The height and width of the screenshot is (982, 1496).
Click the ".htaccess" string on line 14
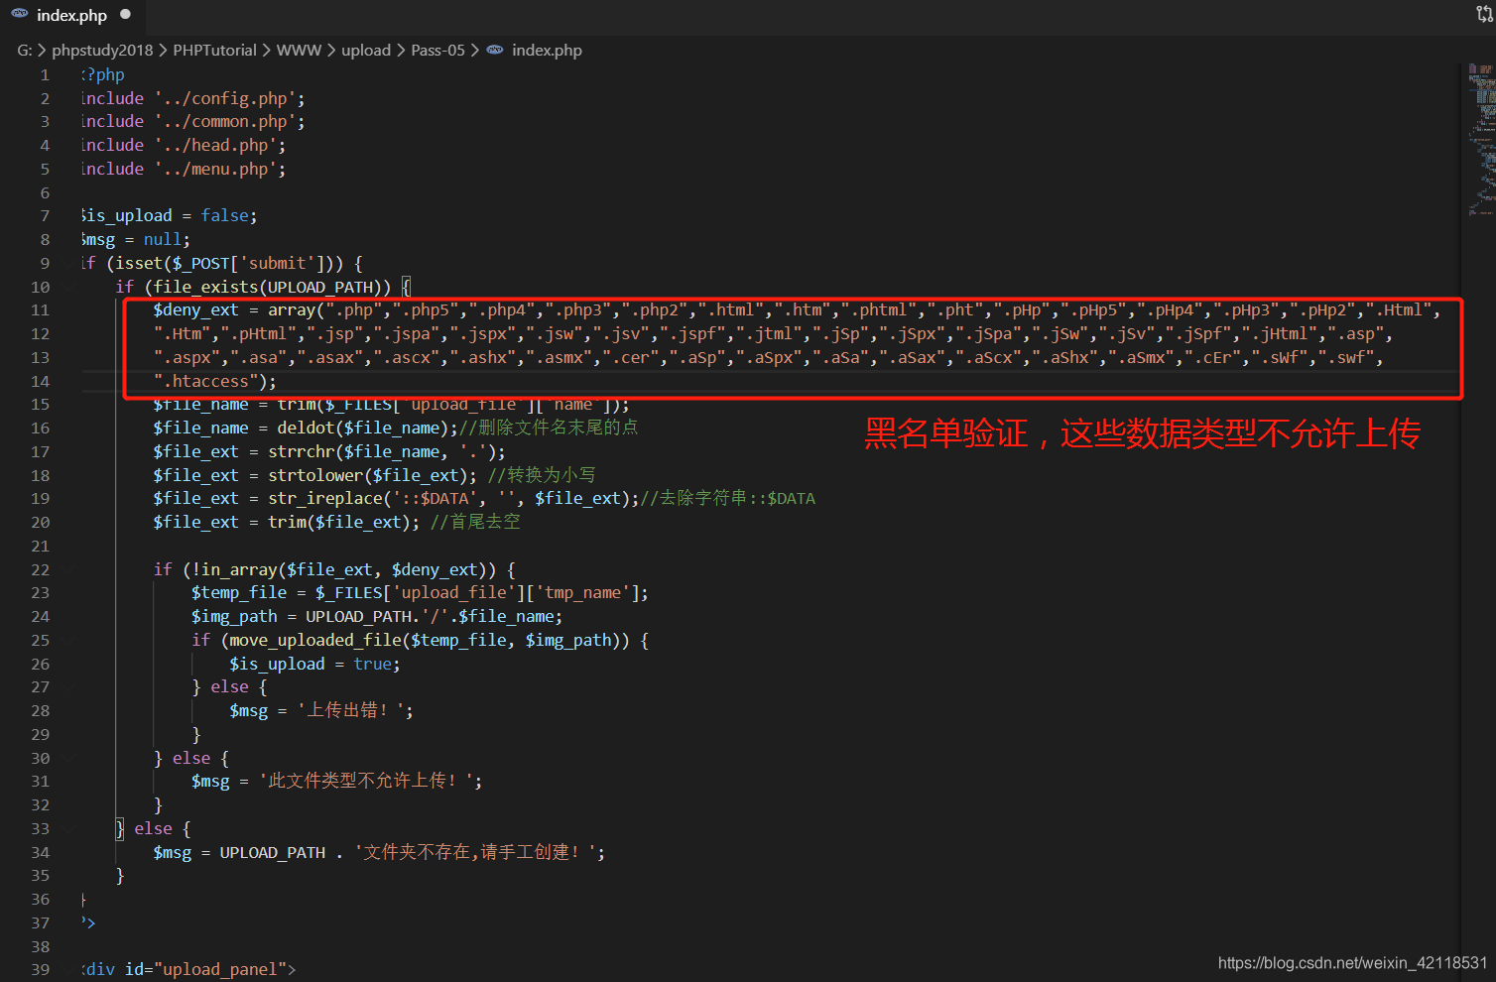tap(205, 381)
